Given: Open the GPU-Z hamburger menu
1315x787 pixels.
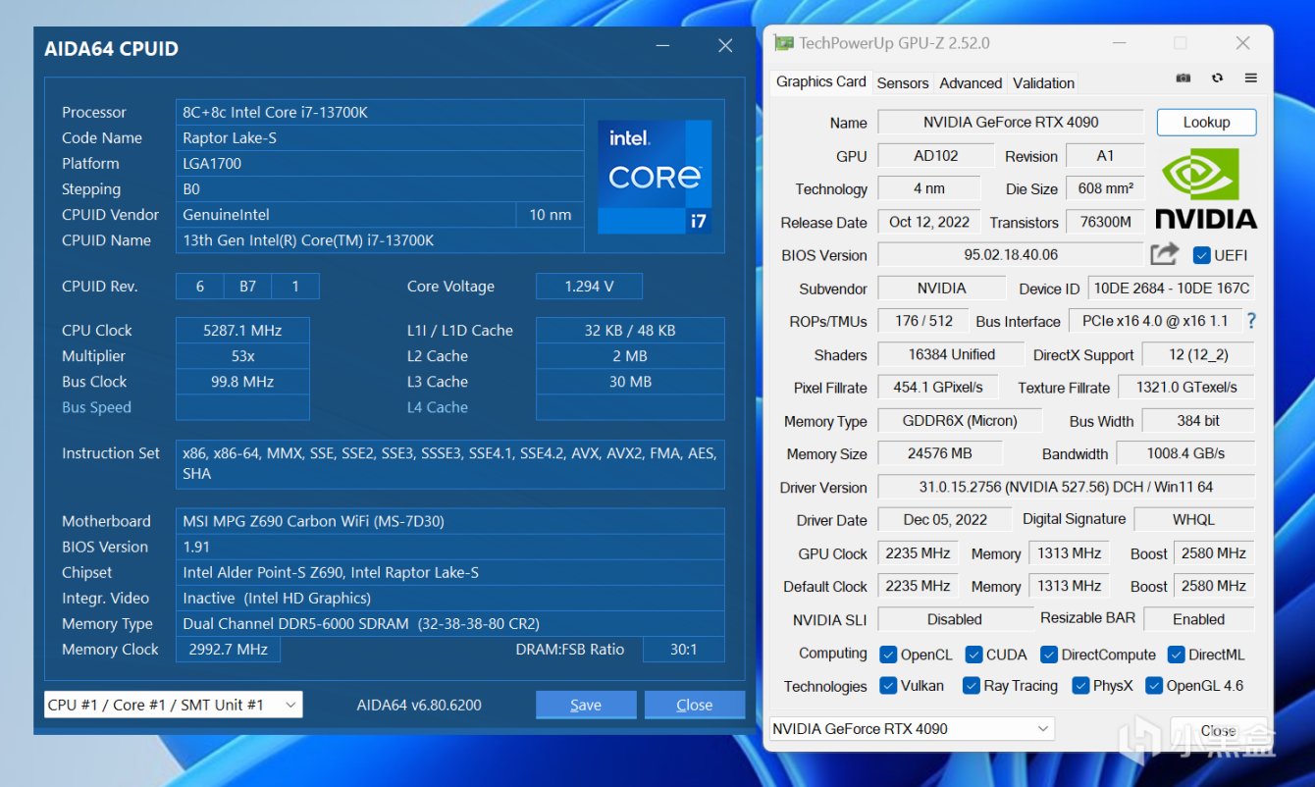Looking at the screenshot, I should coord(1250,79).
